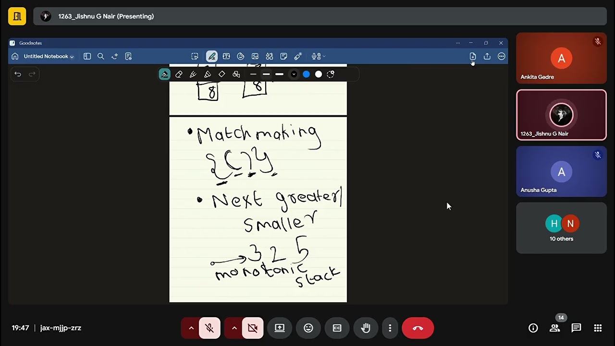Leave the call
The width and height of the screenshot is (615, 346).
[418, 328]
